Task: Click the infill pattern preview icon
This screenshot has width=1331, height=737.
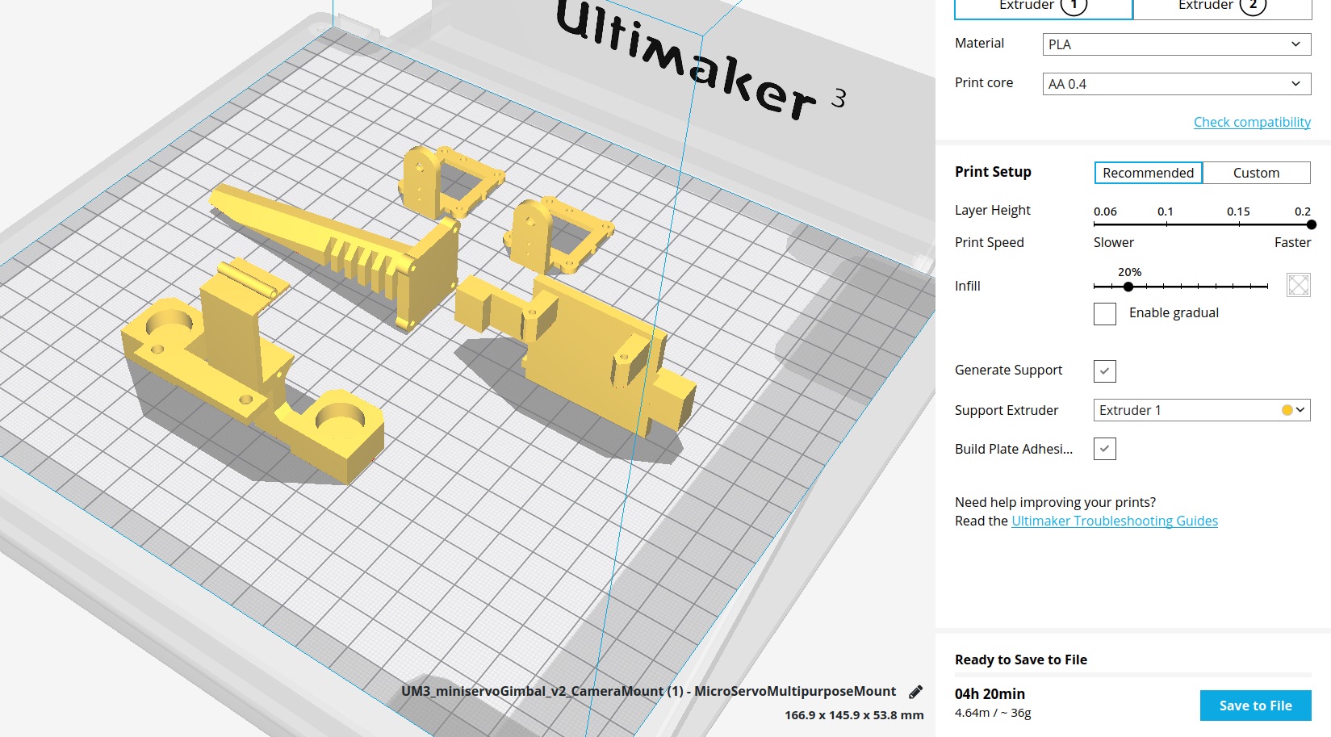Action: (x=1299, y=285)
